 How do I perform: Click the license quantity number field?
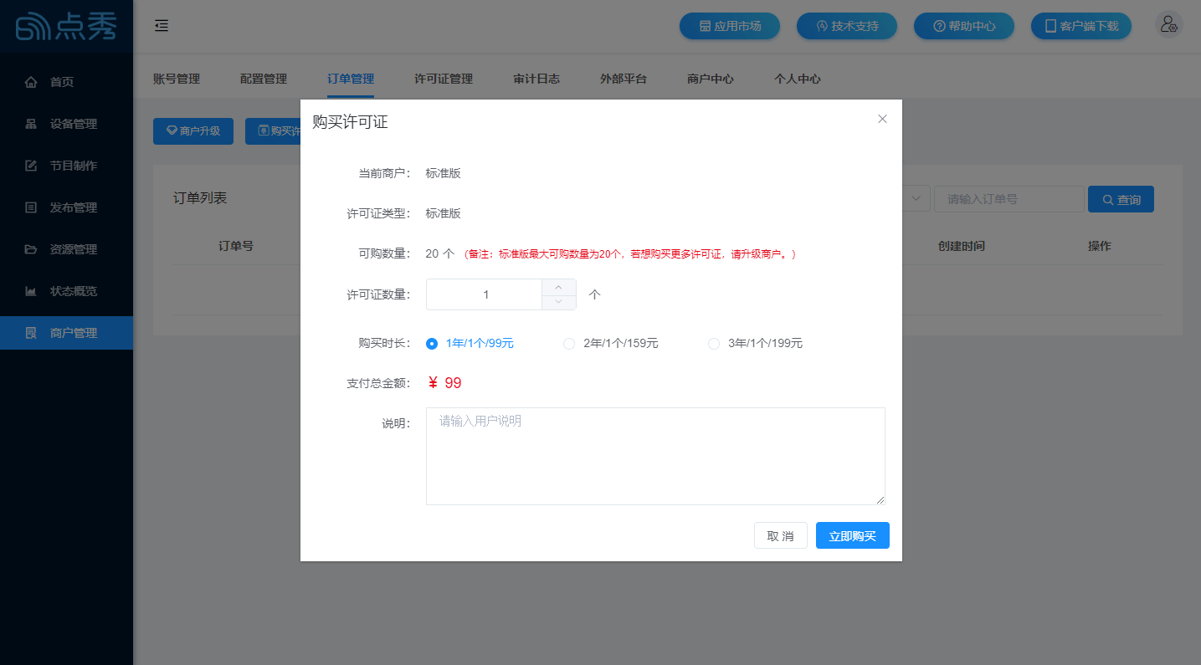point(485,294)
